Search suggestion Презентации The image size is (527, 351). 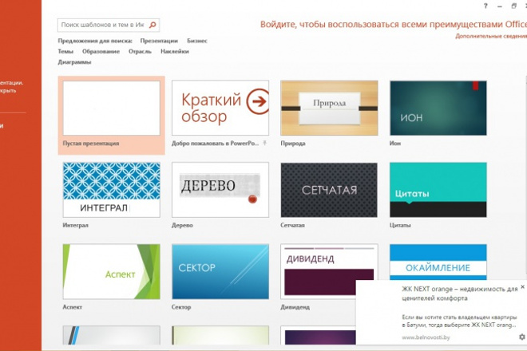159,41
